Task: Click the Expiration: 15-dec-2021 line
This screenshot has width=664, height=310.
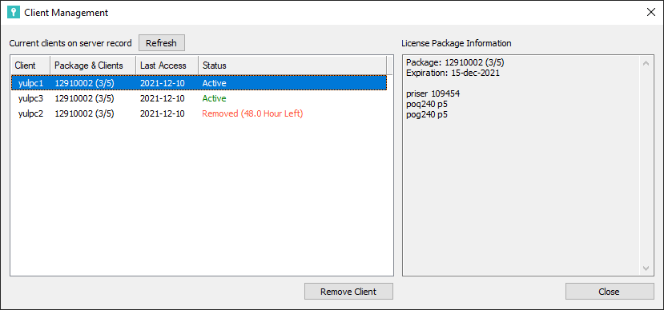Action: [x=453, y=73]
